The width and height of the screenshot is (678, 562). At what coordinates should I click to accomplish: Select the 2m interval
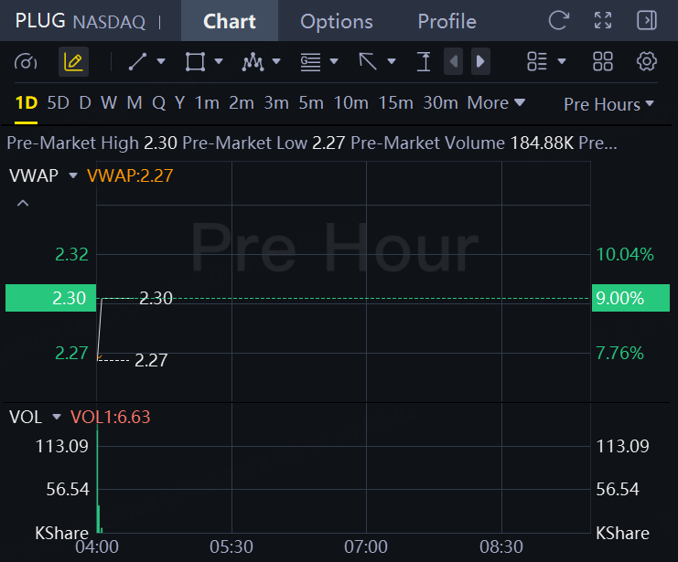coord(242,103)
